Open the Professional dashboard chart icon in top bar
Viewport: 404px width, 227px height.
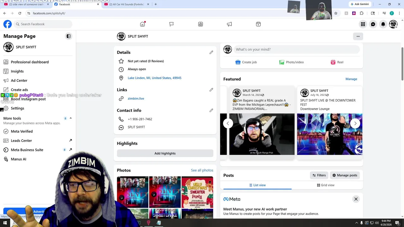tap(200, 24)
